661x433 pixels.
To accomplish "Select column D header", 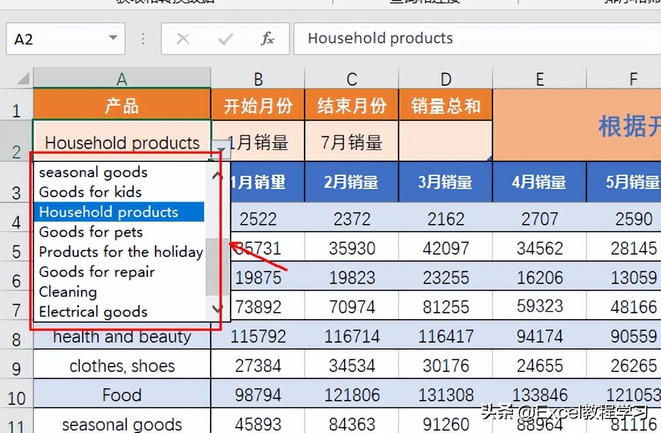I will coord(446,79).
